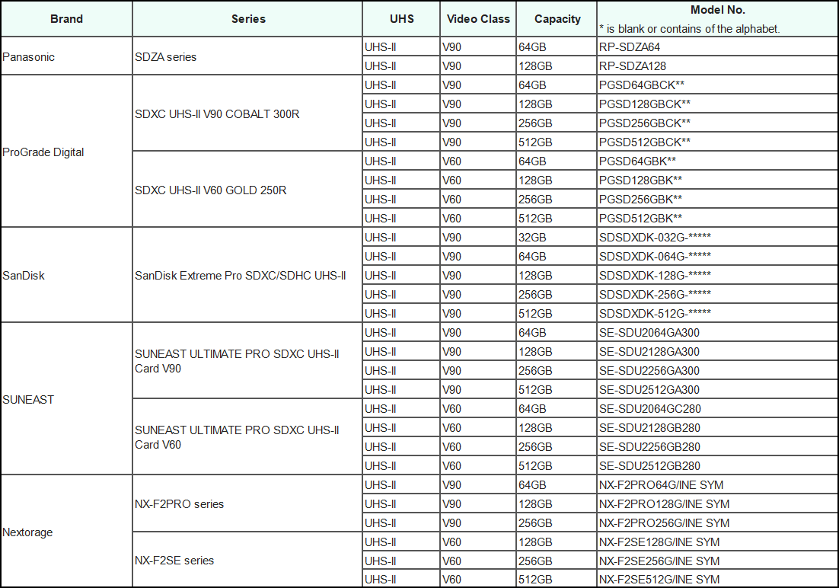Select model NX-F2PRO64G/INE SYM
Screen dimensions: 839x588
717,484
